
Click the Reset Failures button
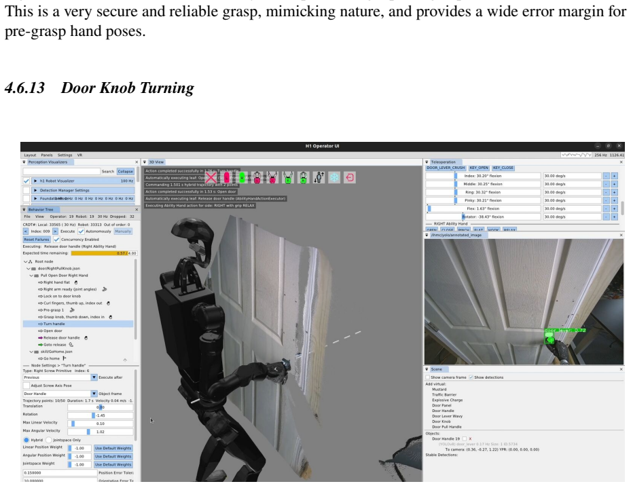click(x=36, y=240)
